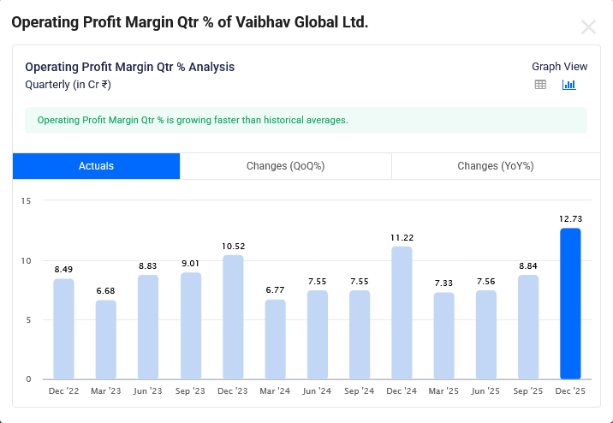This screenshot has width=613, height=423.
Task: Click the green growth insight banner
Action: 306,120
